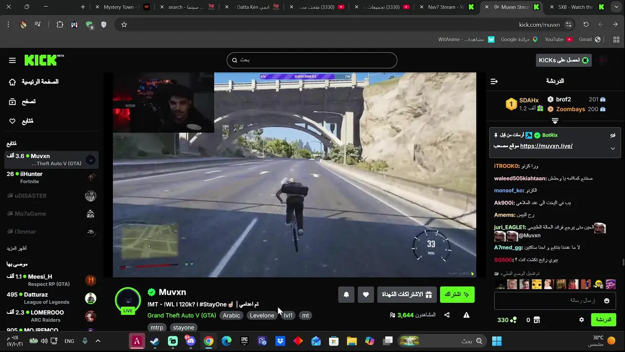Open offline channel Mo7aGame
625x352 pixels.
pyautogui.click(x=51, y=214)
